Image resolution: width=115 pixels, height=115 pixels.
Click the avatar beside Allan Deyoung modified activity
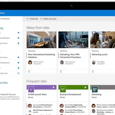[93, 111]
